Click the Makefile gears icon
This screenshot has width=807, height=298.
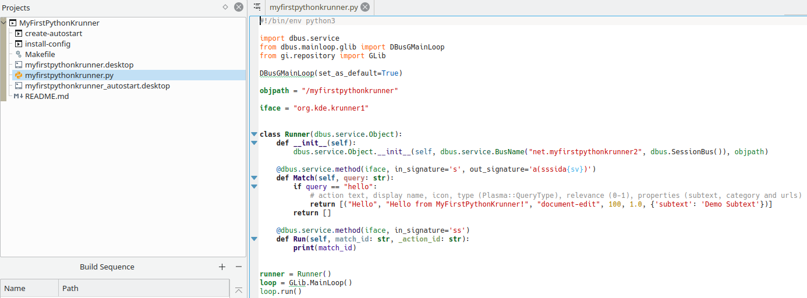click(19, 55)
